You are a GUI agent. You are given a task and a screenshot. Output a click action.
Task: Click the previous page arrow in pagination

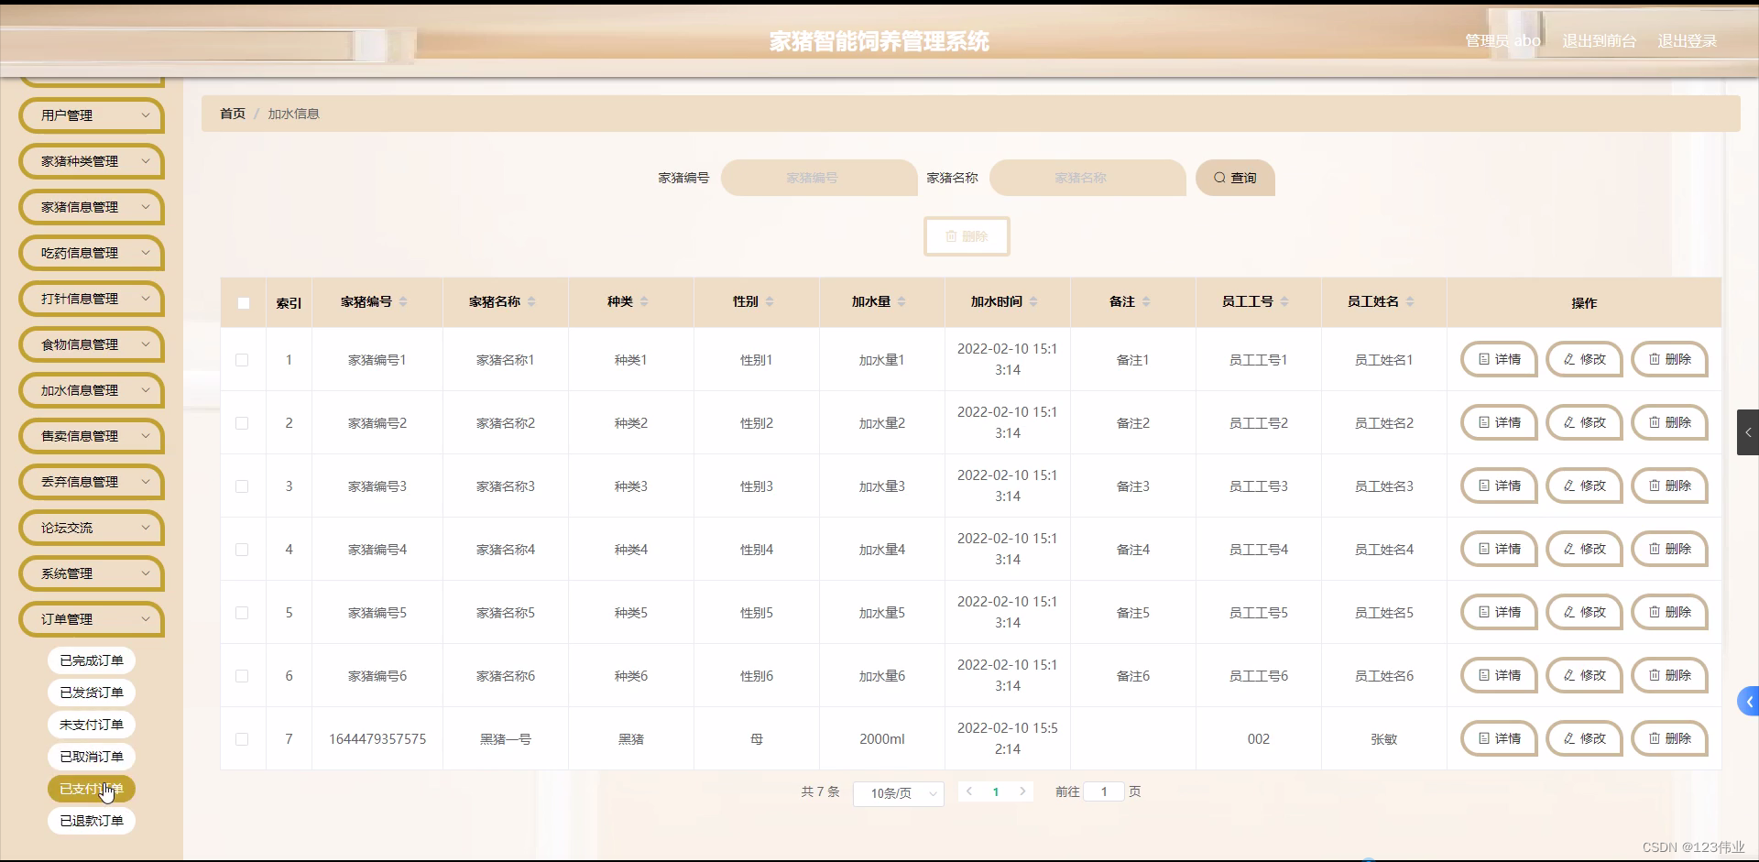click(x=969, y=791)
